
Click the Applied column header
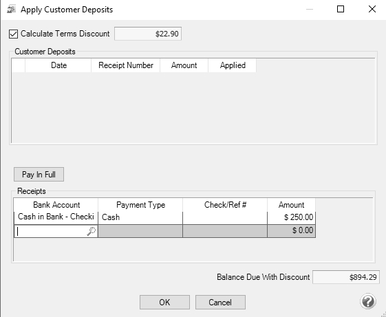tap(233, 65)
